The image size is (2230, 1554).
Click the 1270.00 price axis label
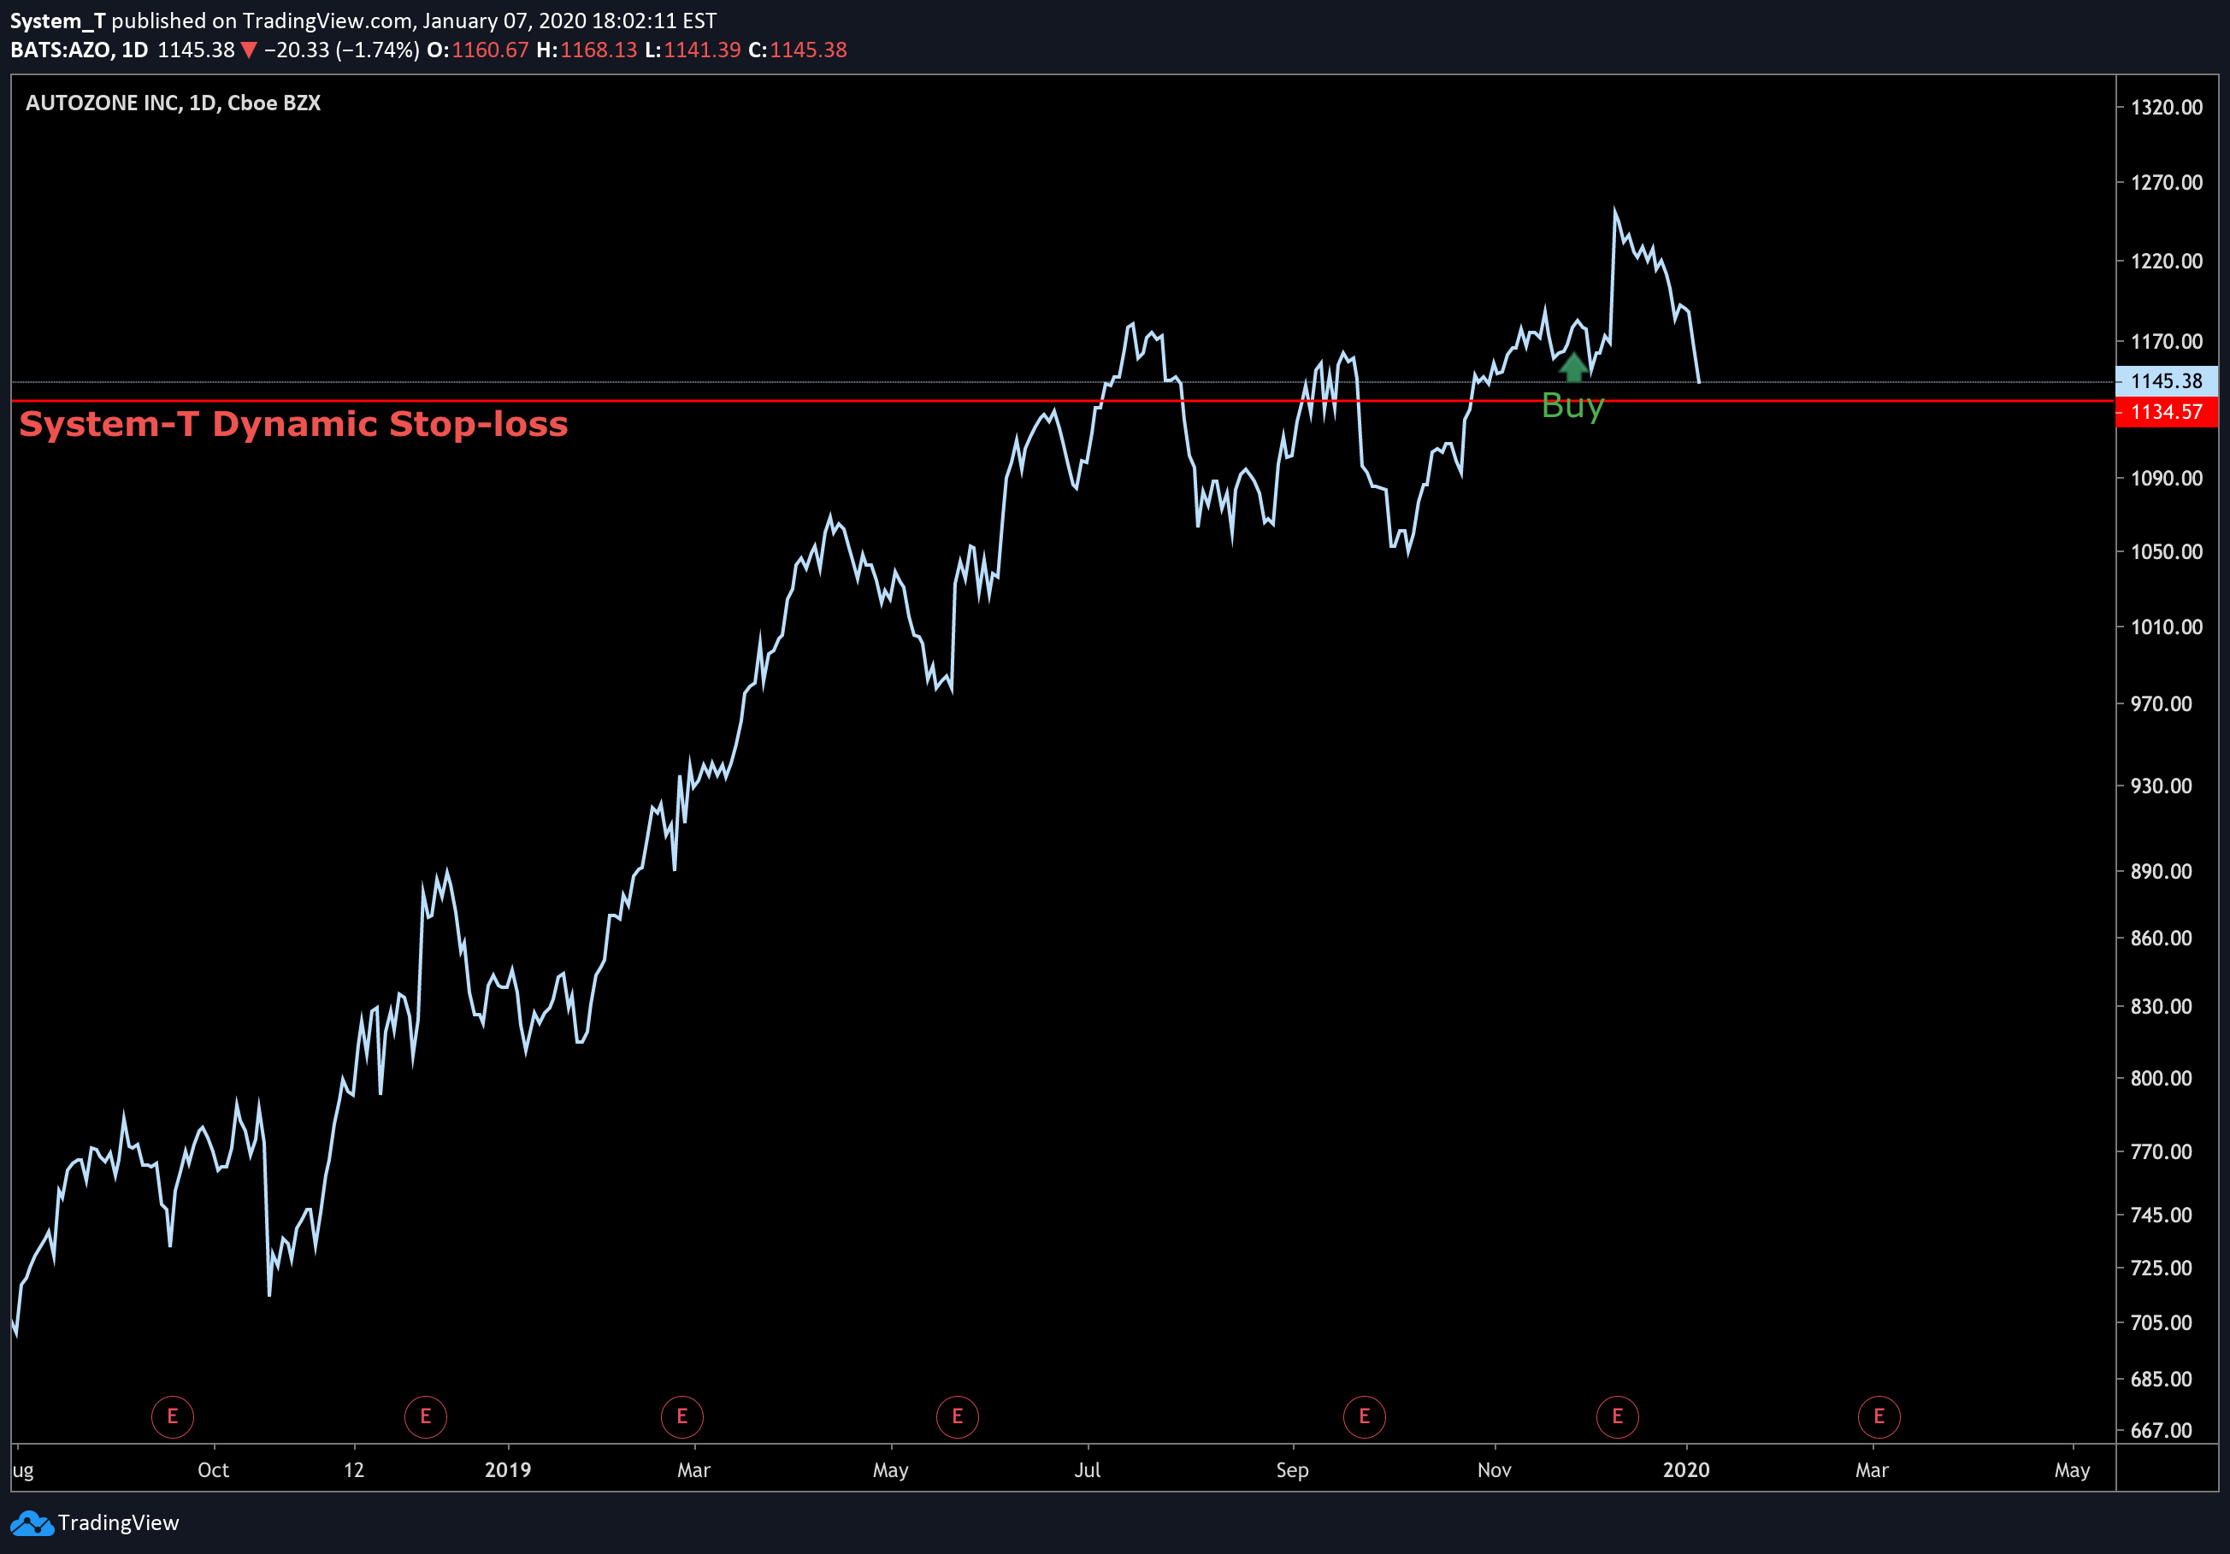(x=2167, y=182)
